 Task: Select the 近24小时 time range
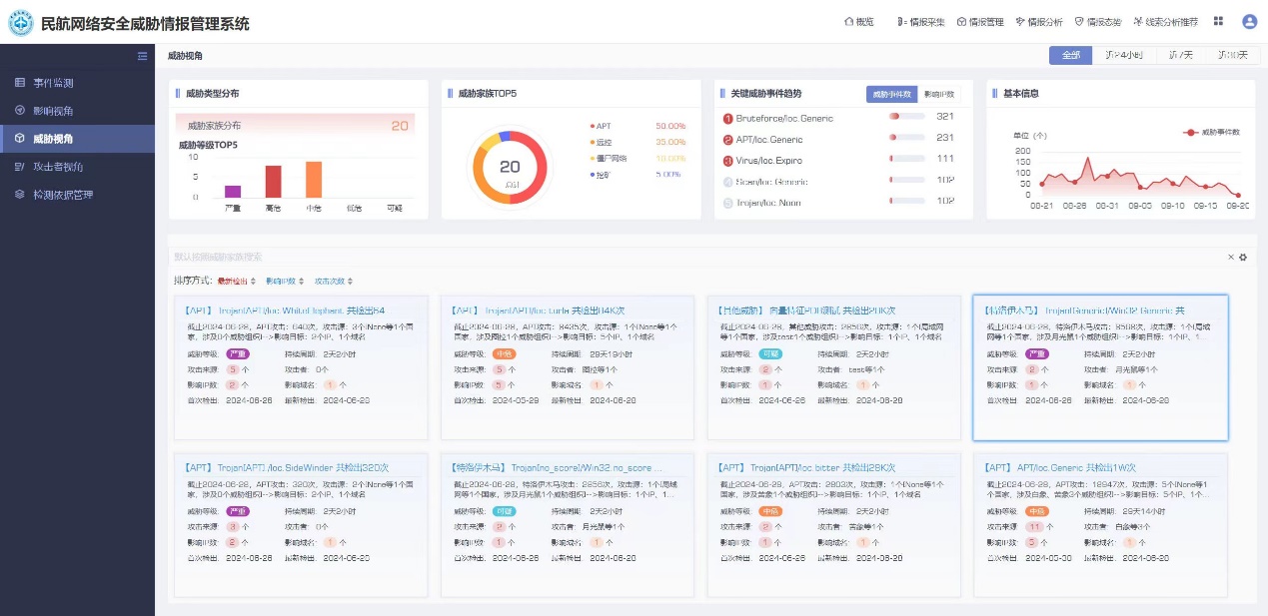pyautogui.click(x=1124, y=56)
